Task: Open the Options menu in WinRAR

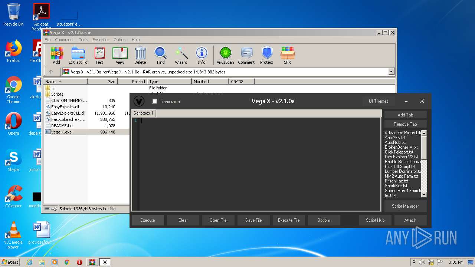Action: (120, 40)
